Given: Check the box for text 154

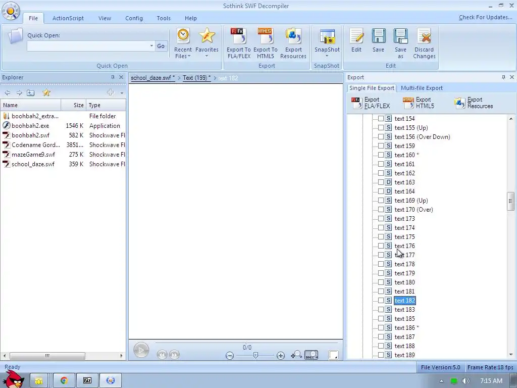Looking at the screenshot, I should coord(381,118).
